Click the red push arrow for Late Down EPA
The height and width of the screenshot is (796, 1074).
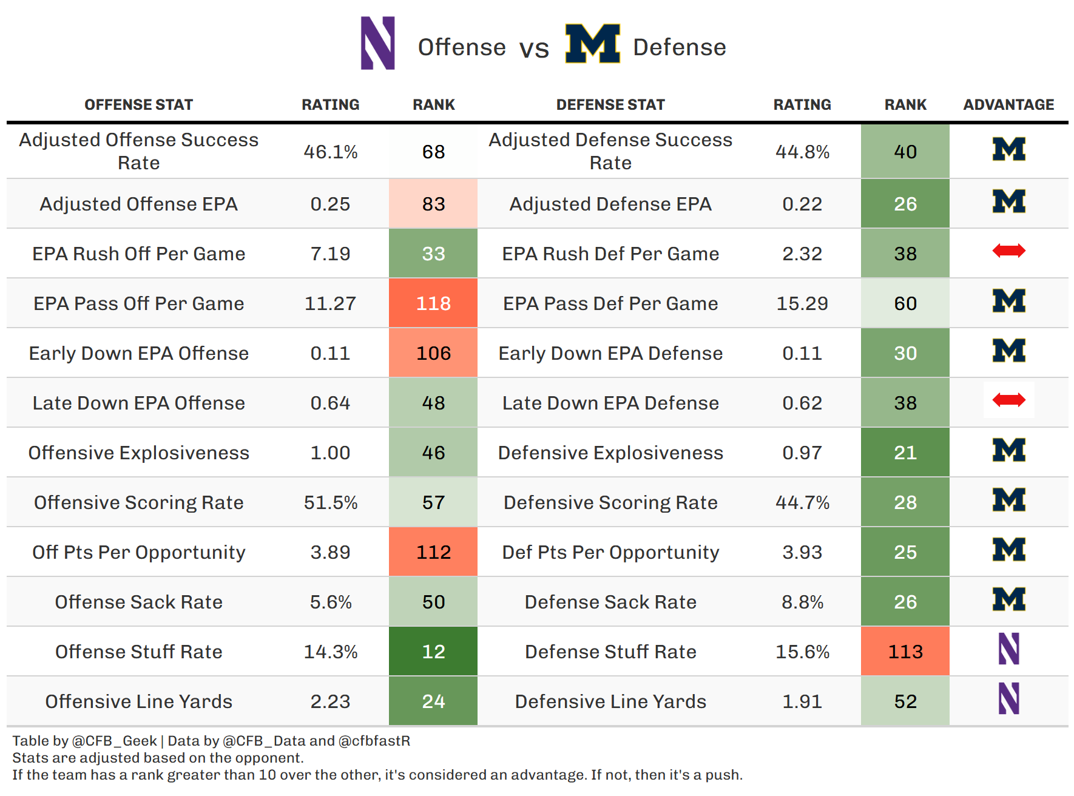click(1008, 400)
